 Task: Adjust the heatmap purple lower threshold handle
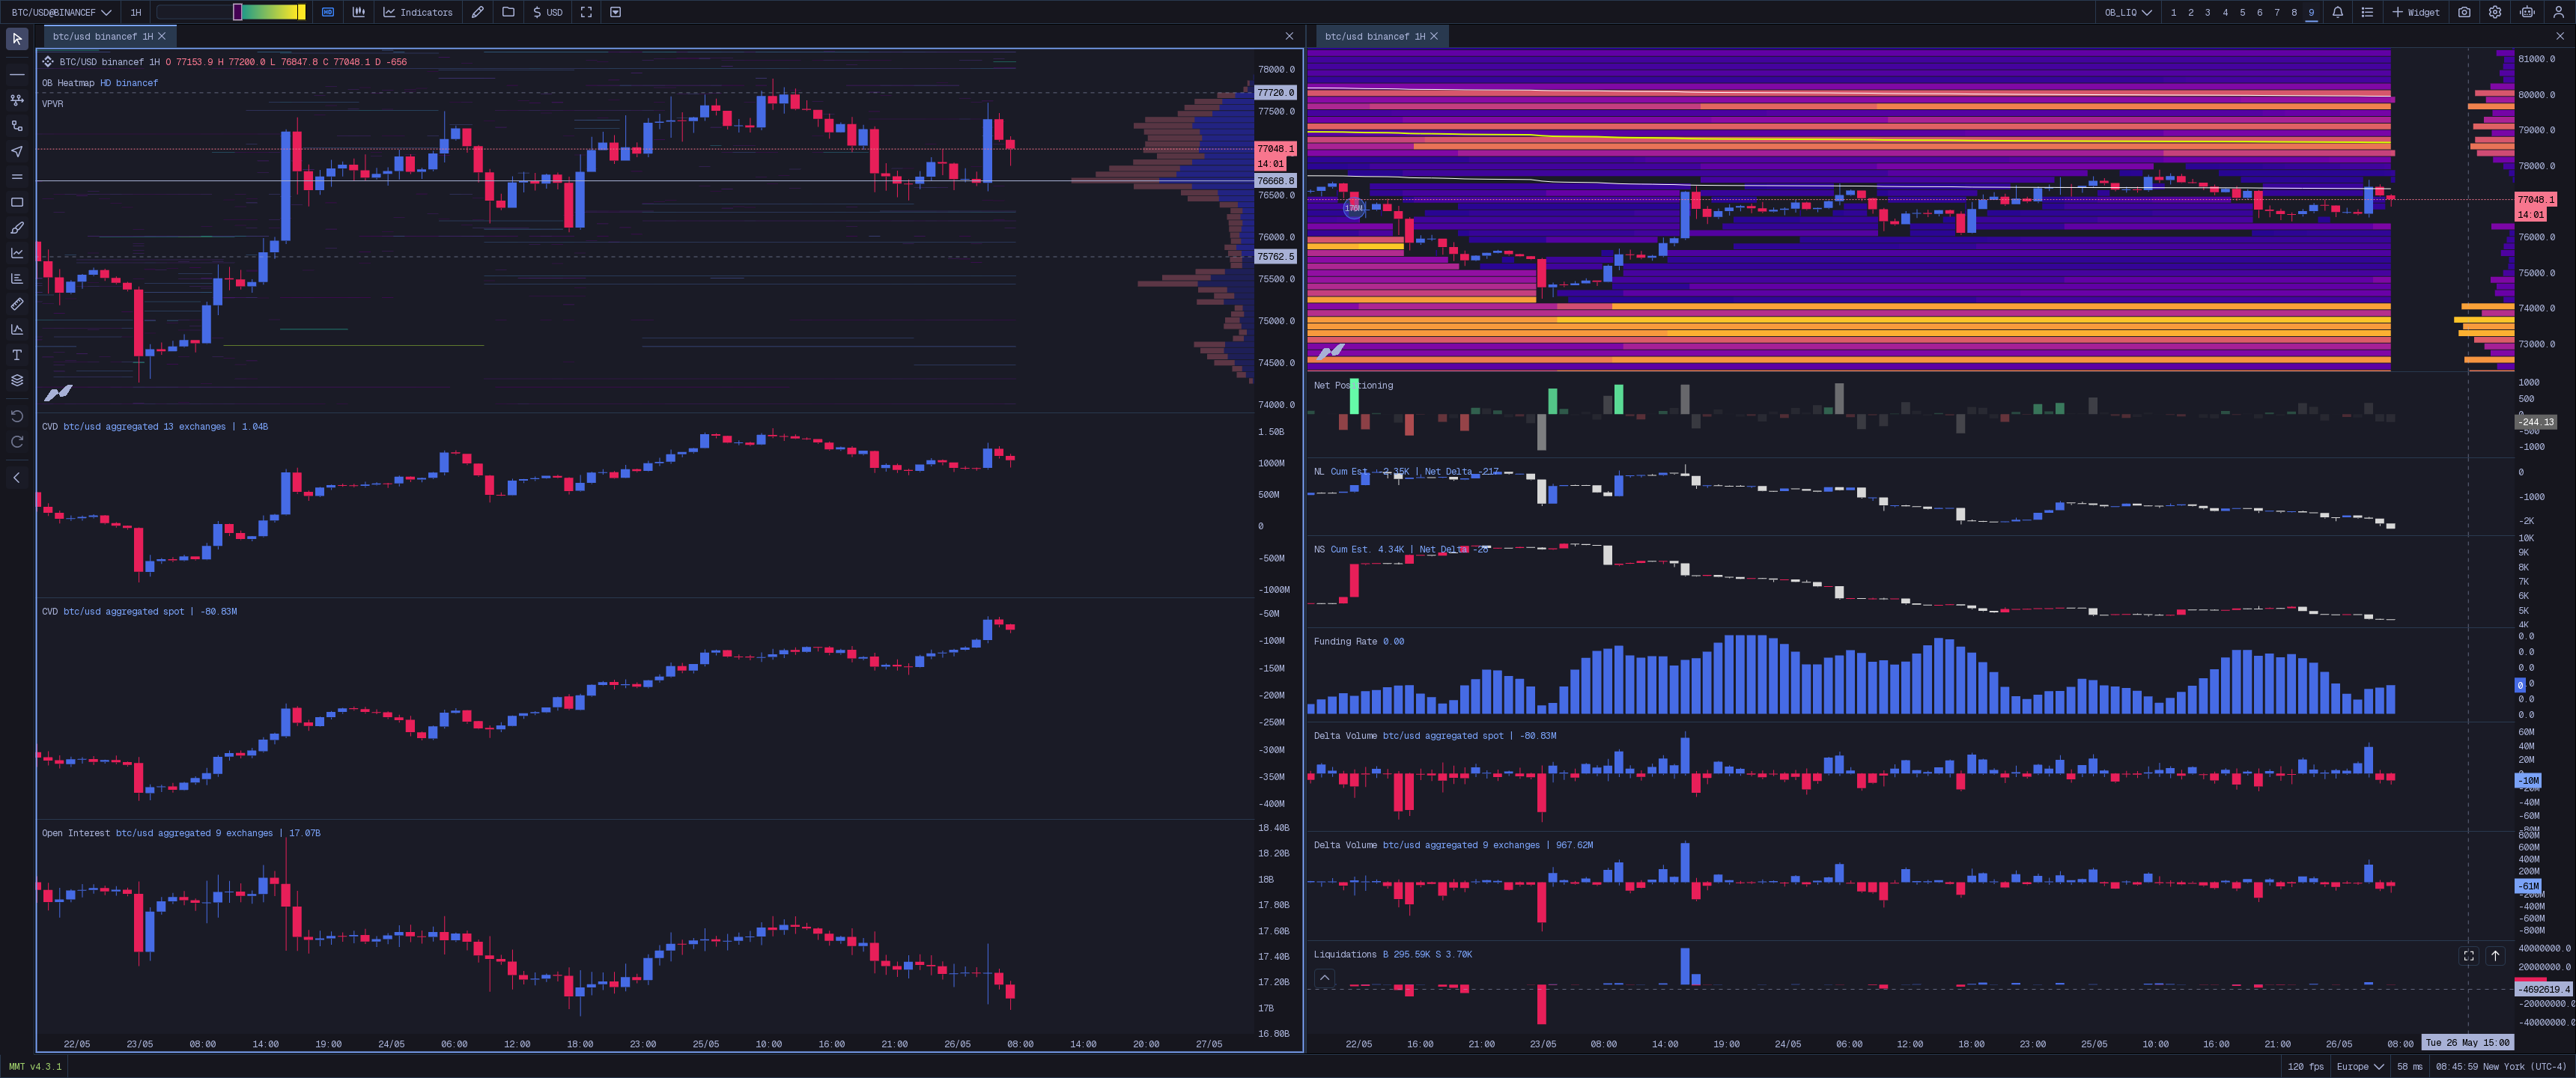tap(237, 12)
